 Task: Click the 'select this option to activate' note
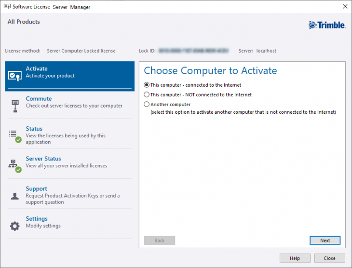click(243, 112)
